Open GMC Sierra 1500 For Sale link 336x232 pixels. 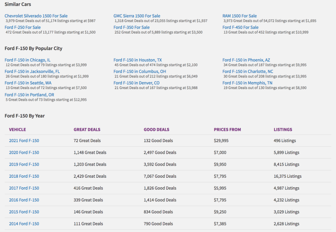click(x=137, y=16)
